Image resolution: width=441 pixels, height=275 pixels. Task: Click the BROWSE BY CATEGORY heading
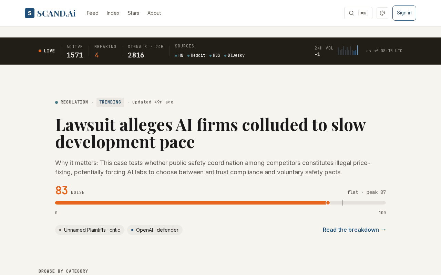pos(63,271)
